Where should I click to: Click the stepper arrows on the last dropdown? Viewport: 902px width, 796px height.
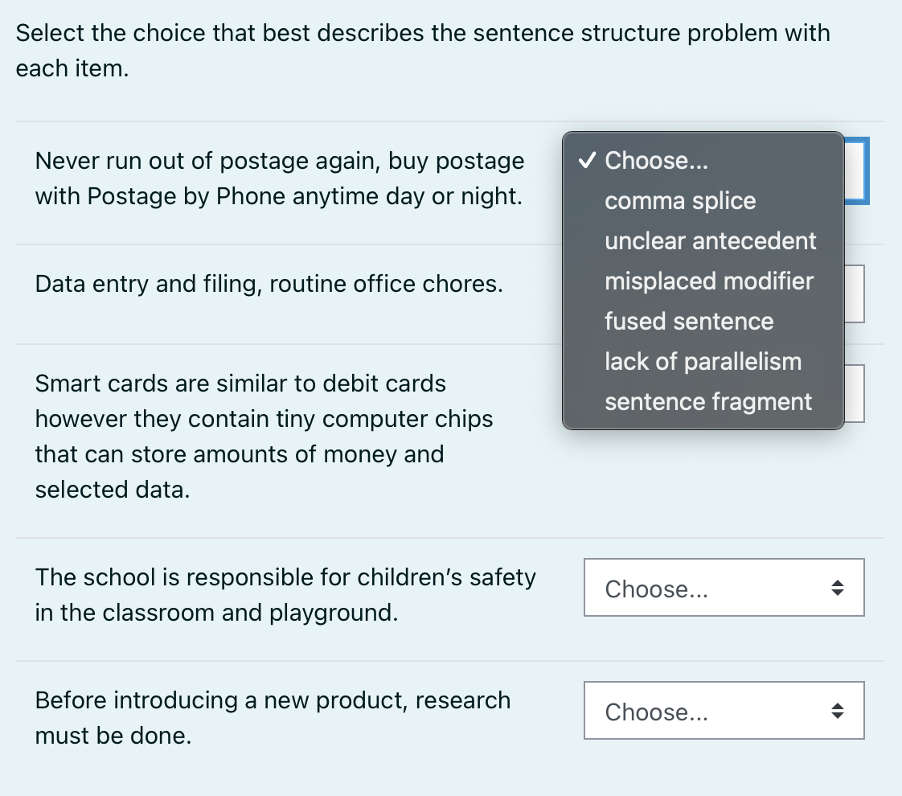(x=837, y=711)
